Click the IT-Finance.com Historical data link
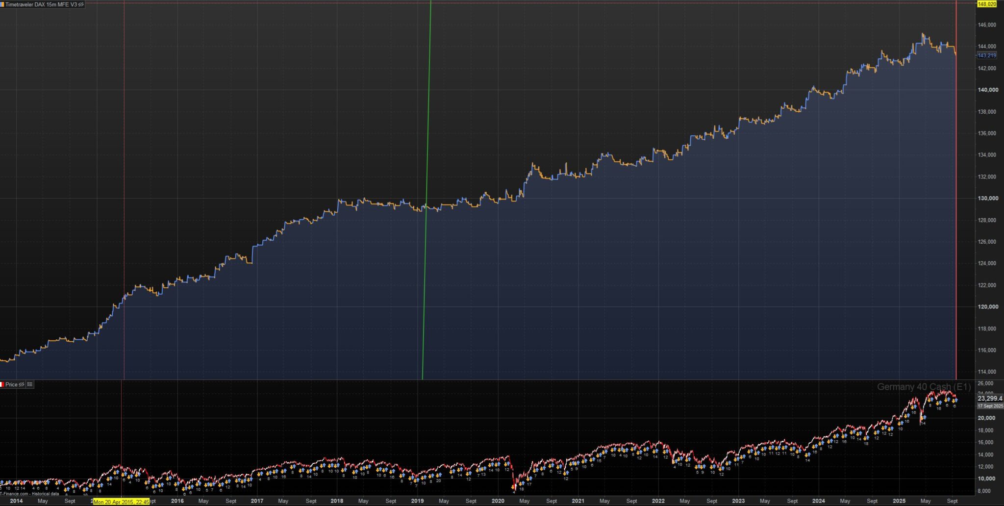1004x506 pixels. click(x=29, y=494)
